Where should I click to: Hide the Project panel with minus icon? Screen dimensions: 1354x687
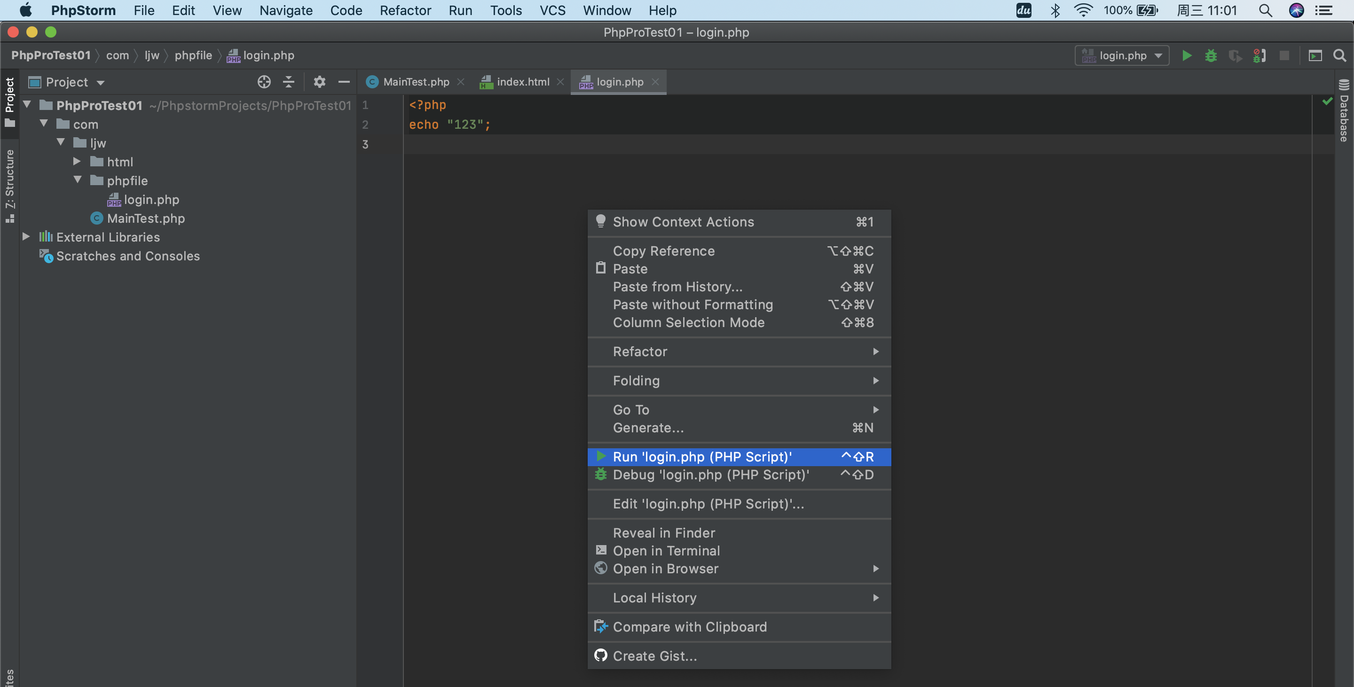point(344,82)
